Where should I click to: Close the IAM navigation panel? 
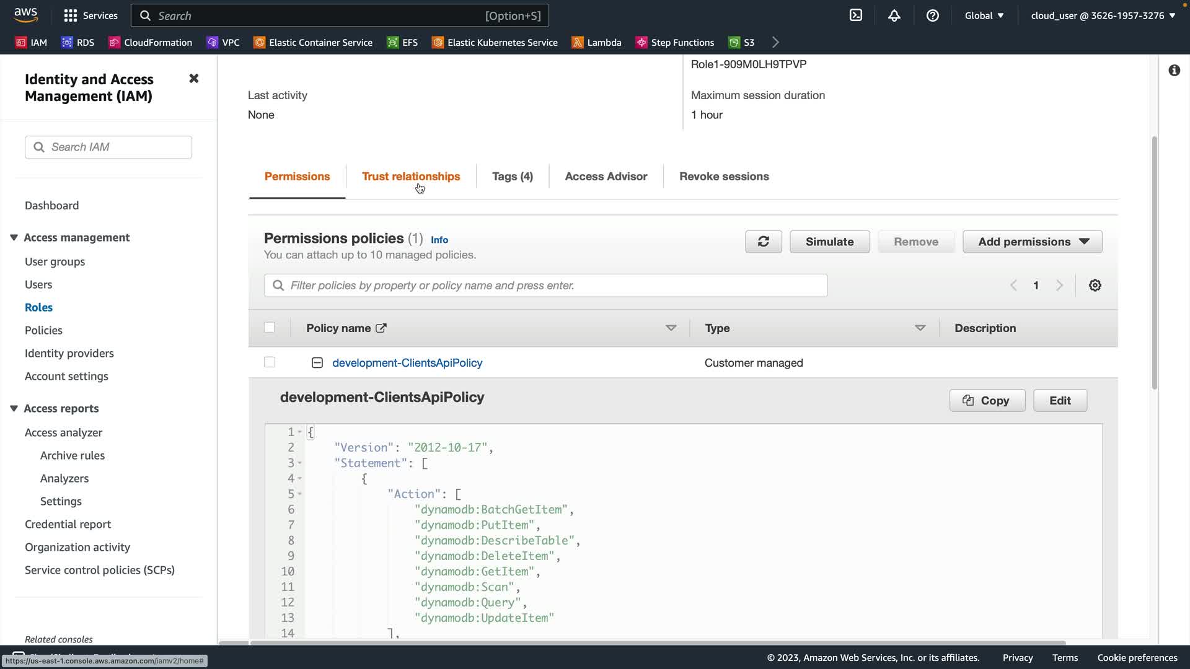pos(193,79)
